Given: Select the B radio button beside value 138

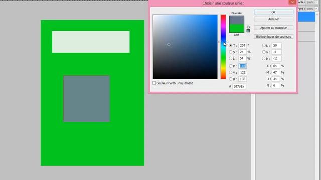Looking at the screenshot, I should [x=231, y=79].
